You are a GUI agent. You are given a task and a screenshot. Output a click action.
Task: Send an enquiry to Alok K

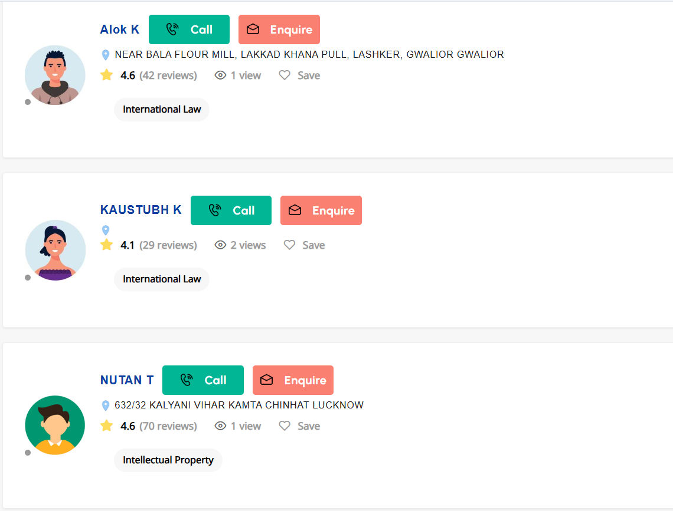(279, 29)
